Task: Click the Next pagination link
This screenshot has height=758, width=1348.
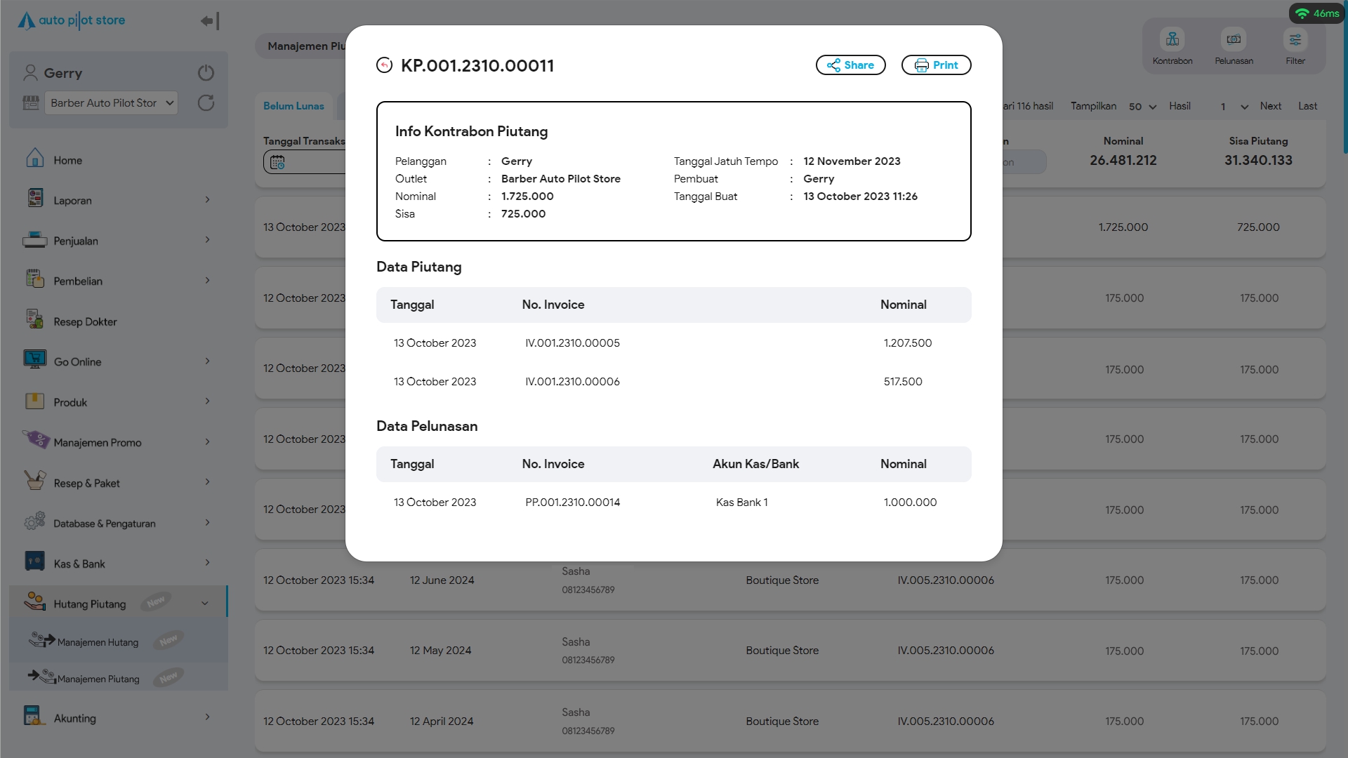Action: (1270, 106)
